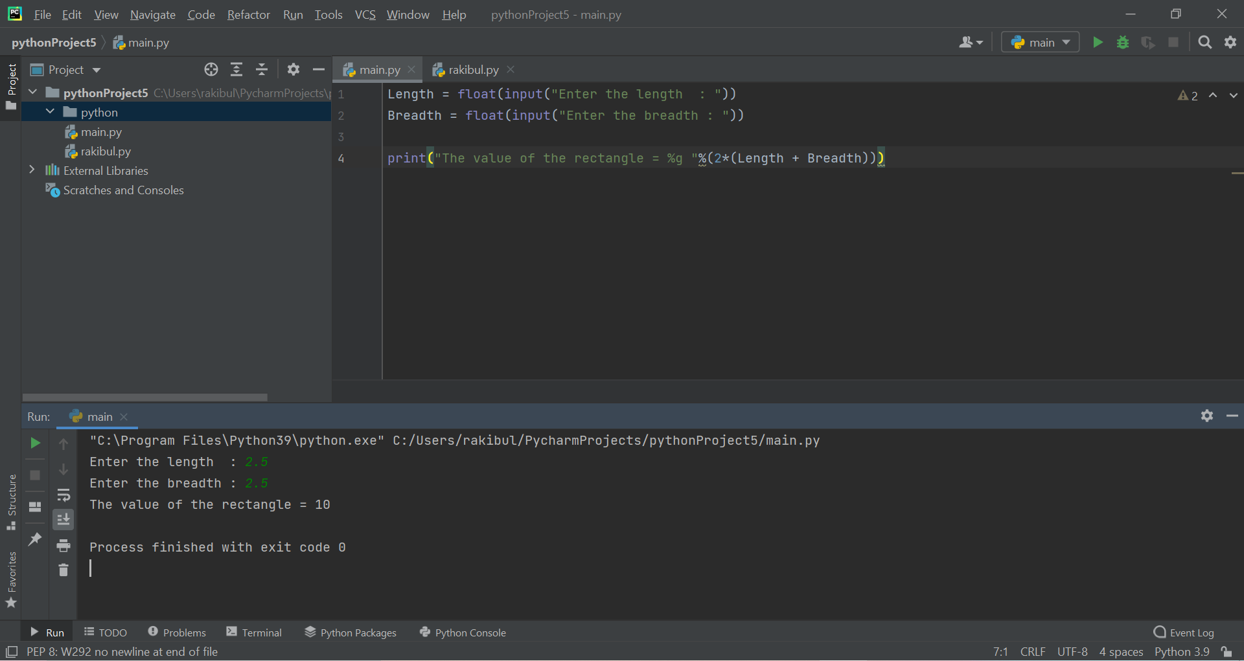
Task: Open IDE settings gear in top toolbar
Action: (1230, 43)
